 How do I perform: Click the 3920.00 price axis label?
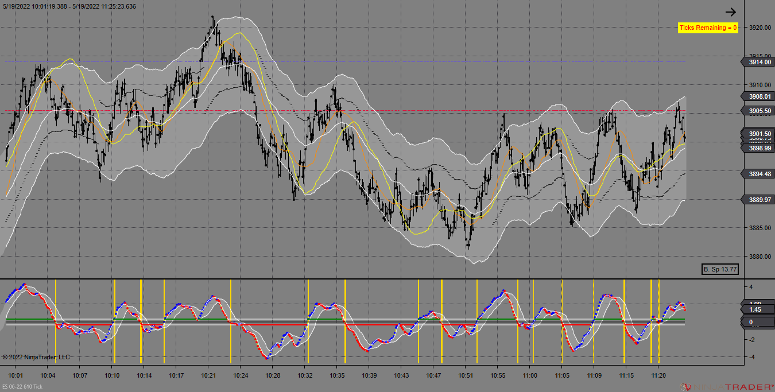point(759,28)
